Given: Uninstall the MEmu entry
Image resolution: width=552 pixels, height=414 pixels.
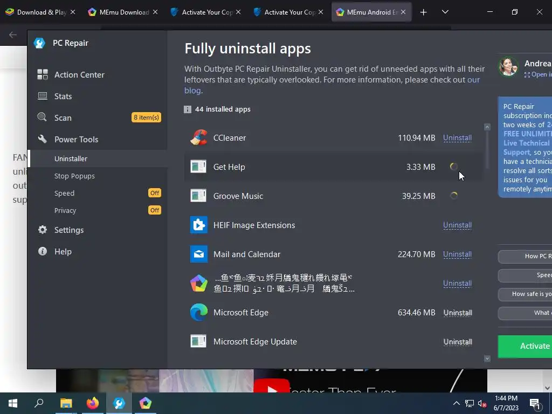Looking at the screenshot, I should coord(457,283).
